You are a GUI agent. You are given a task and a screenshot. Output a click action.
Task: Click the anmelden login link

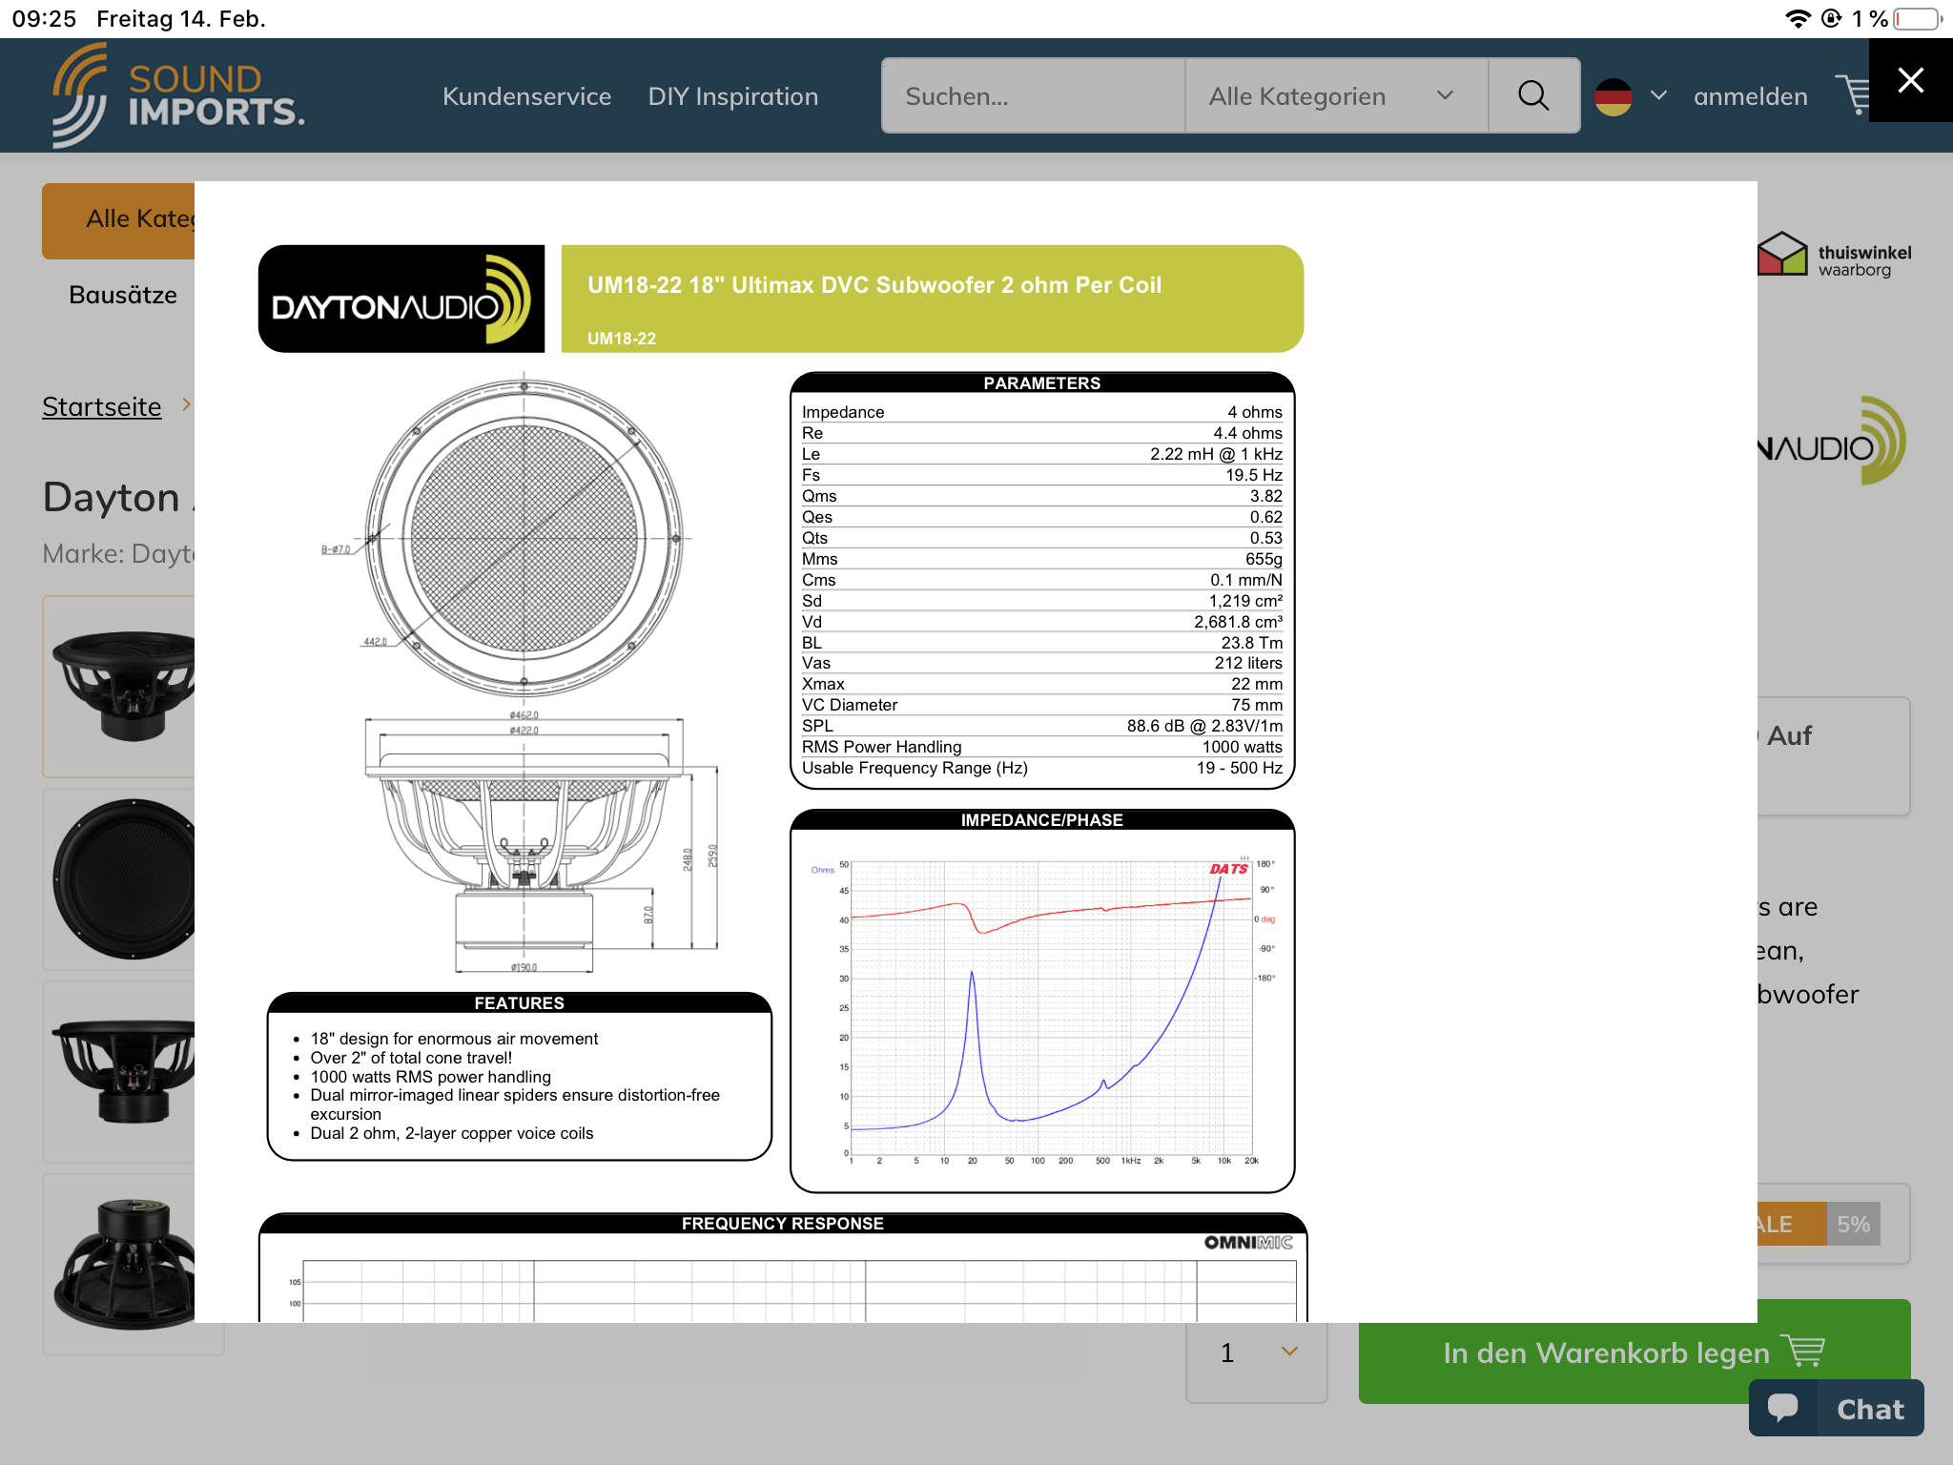pyautogui.click(x=1750, y=96)
